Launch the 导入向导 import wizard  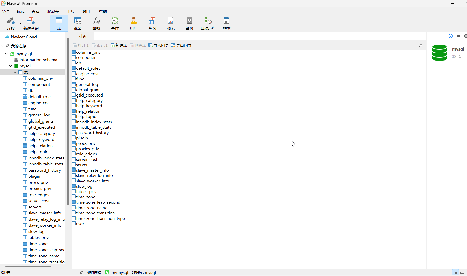(159, 45)
